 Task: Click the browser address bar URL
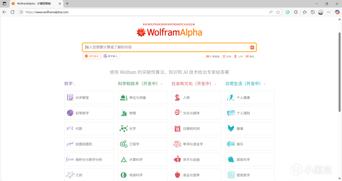pos(47,12)
